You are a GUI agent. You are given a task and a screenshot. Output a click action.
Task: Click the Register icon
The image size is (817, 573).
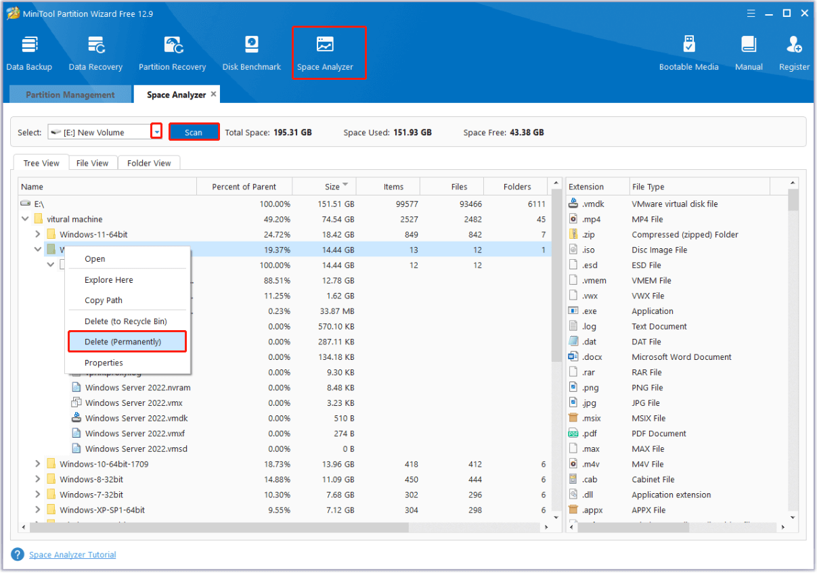(794, 53)
